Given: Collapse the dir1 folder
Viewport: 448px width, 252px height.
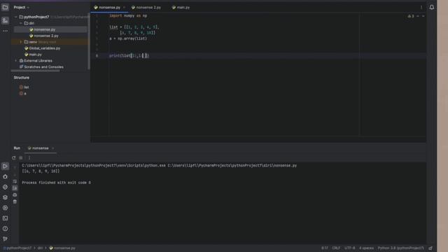Looking at the screenshot, I should click(x=21, y=23).
